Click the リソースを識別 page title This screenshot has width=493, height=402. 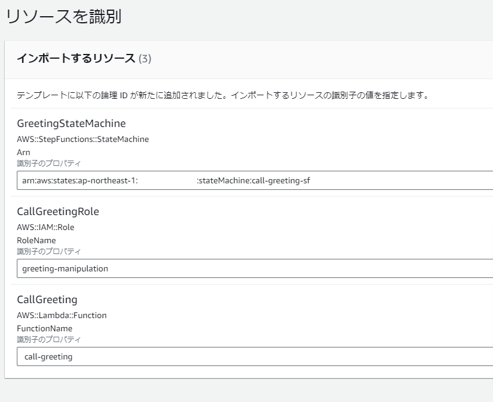tap(64, 16)
